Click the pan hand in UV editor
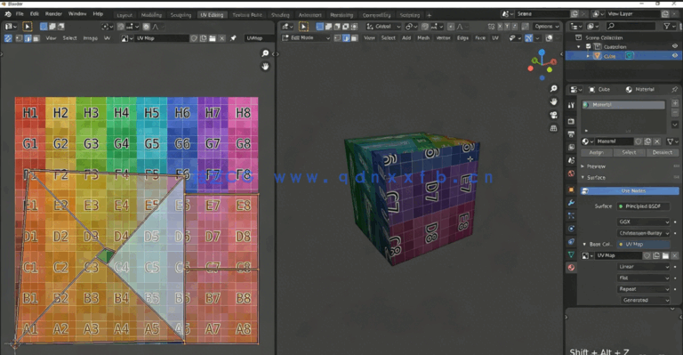The height and width of the screenshot is (355, 683). 265,67
